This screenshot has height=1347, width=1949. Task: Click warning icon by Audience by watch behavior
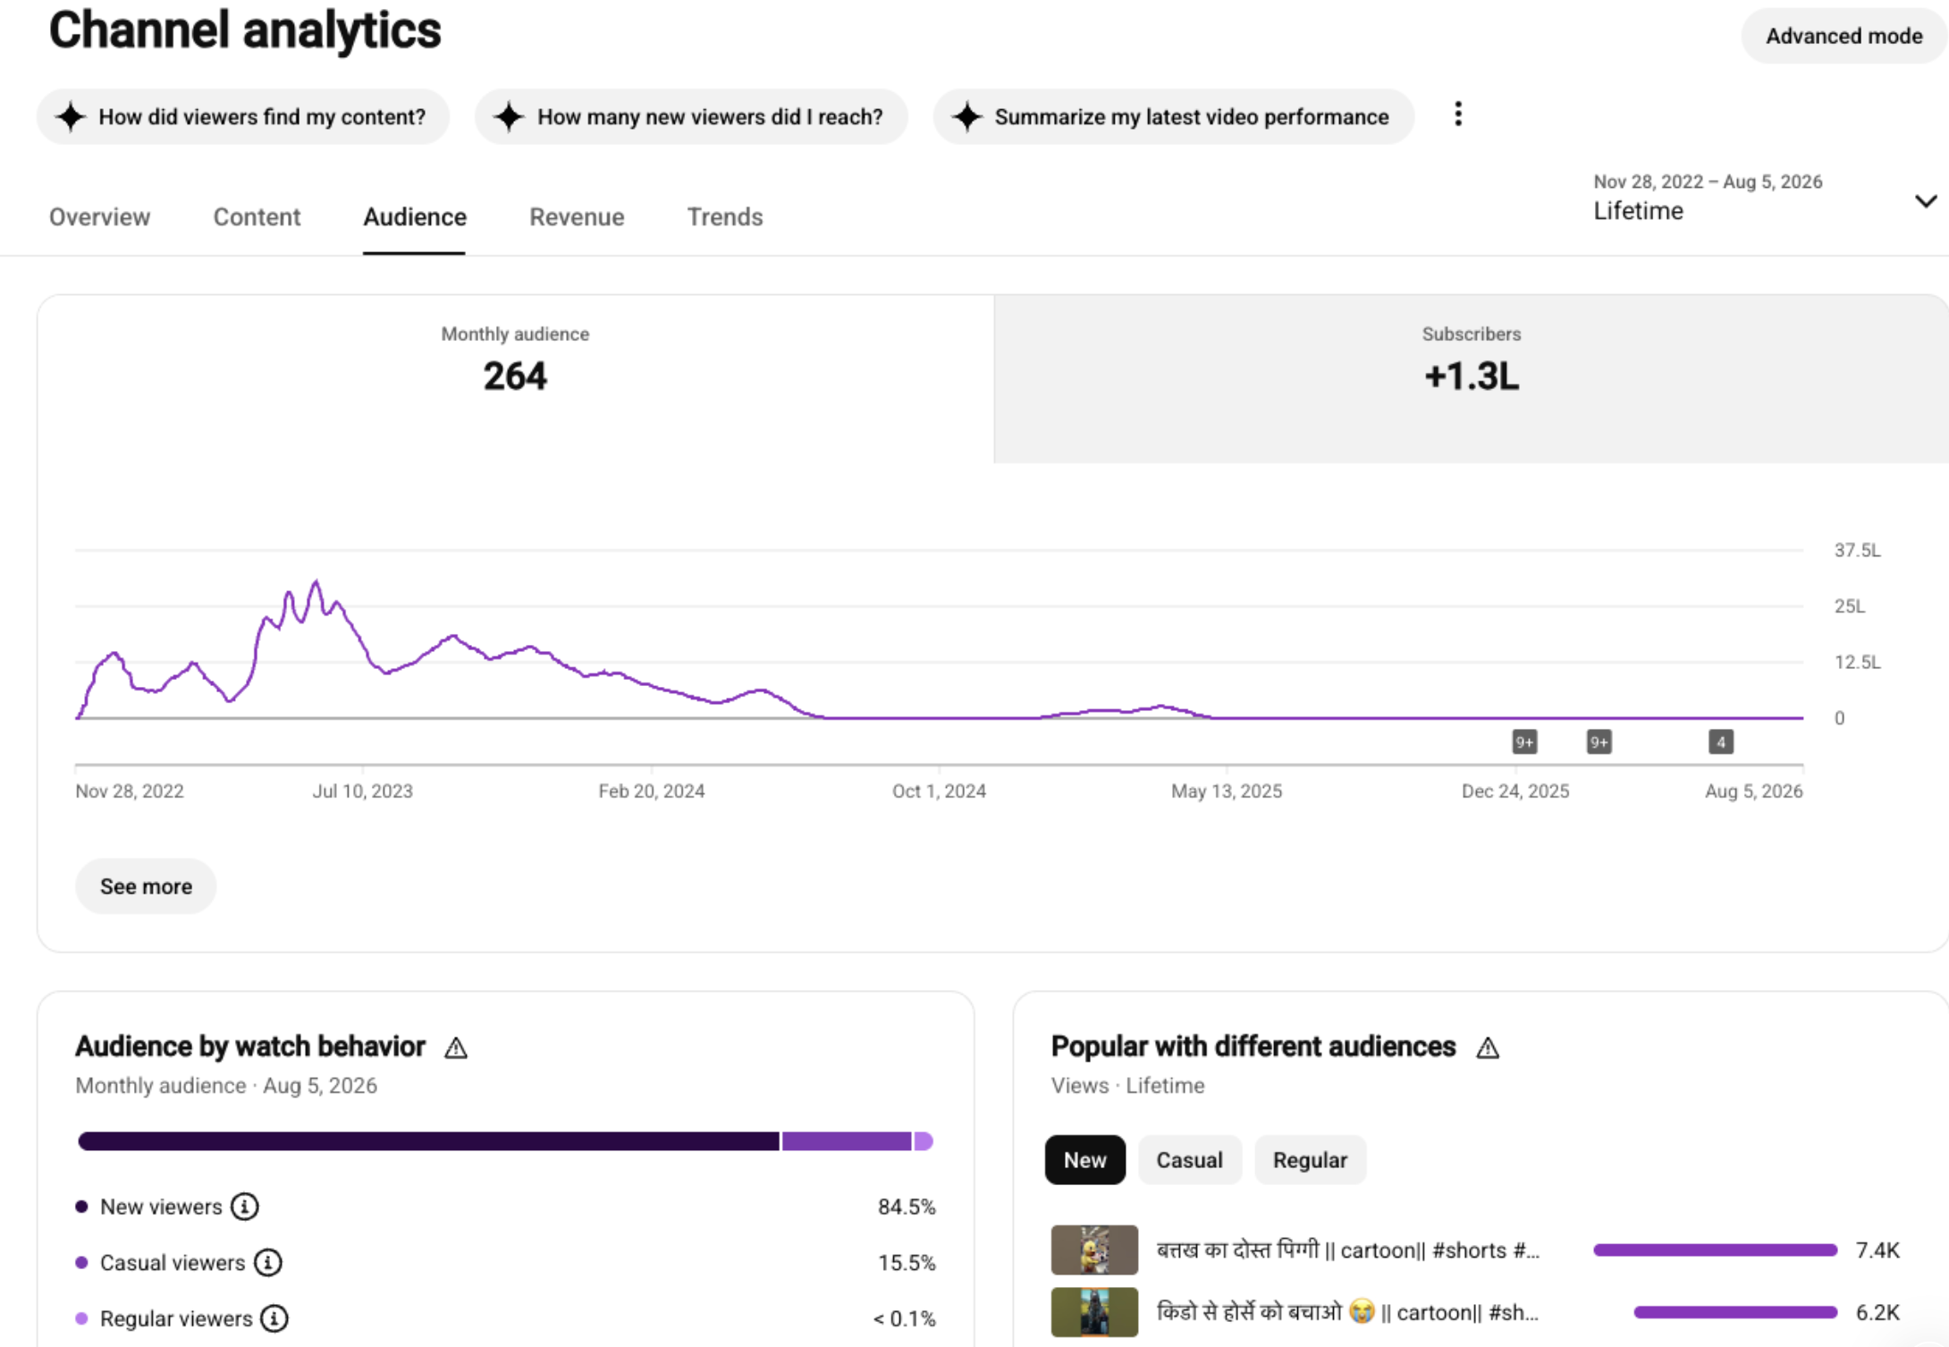456,1047
